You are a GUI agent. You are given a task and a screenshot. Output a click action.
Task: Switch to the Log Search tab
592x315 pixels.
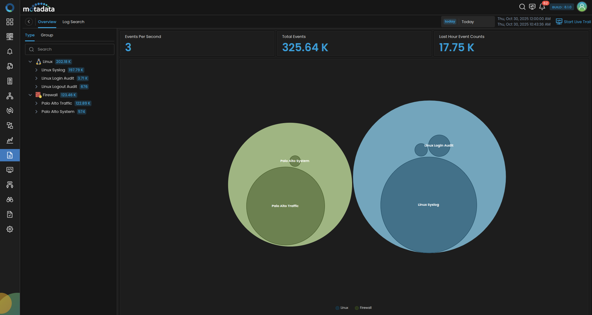[73, 22]
